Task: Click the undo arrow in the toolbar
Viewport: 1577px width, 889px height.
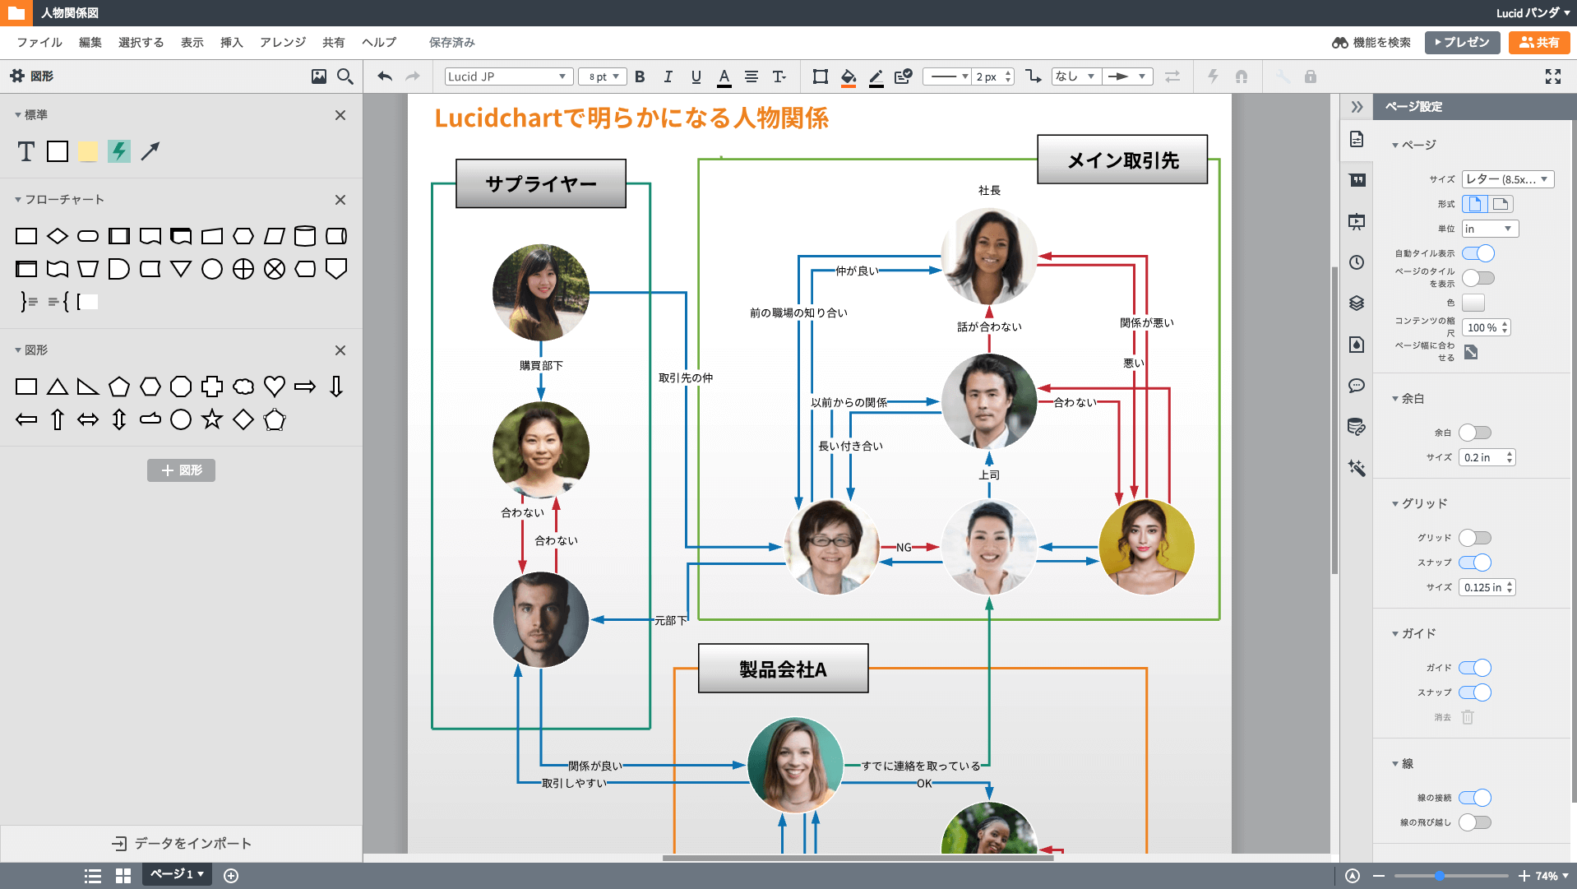Action: [384, 76]
